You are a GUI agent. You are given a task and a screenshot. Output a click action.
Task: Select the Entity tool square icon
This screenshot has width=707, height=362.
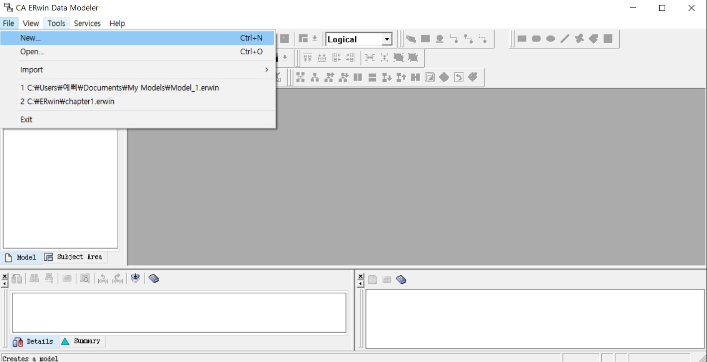[425, 39]
